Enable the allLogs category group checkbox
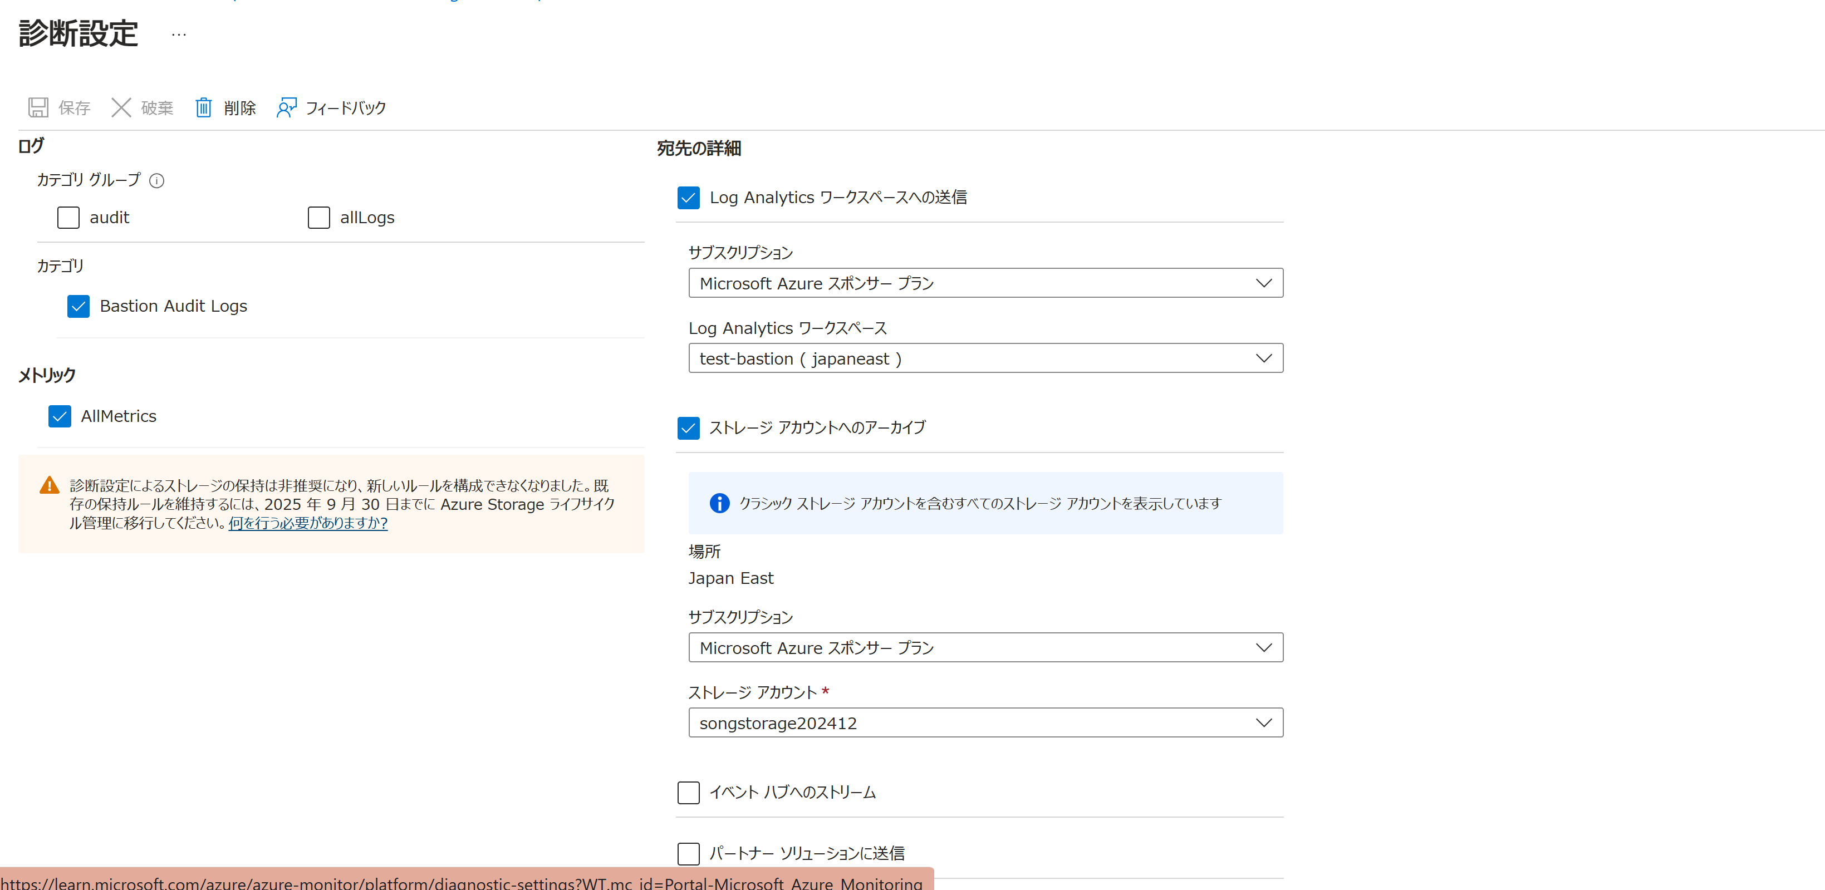 (x=319, y=218)
